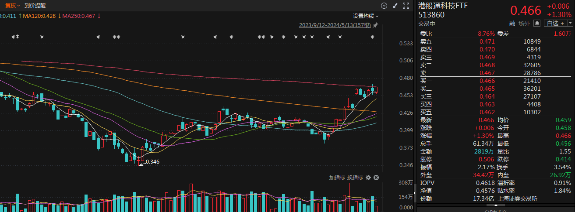
Task: Click 场外 off-exchange label
Action: click(524, 23)
